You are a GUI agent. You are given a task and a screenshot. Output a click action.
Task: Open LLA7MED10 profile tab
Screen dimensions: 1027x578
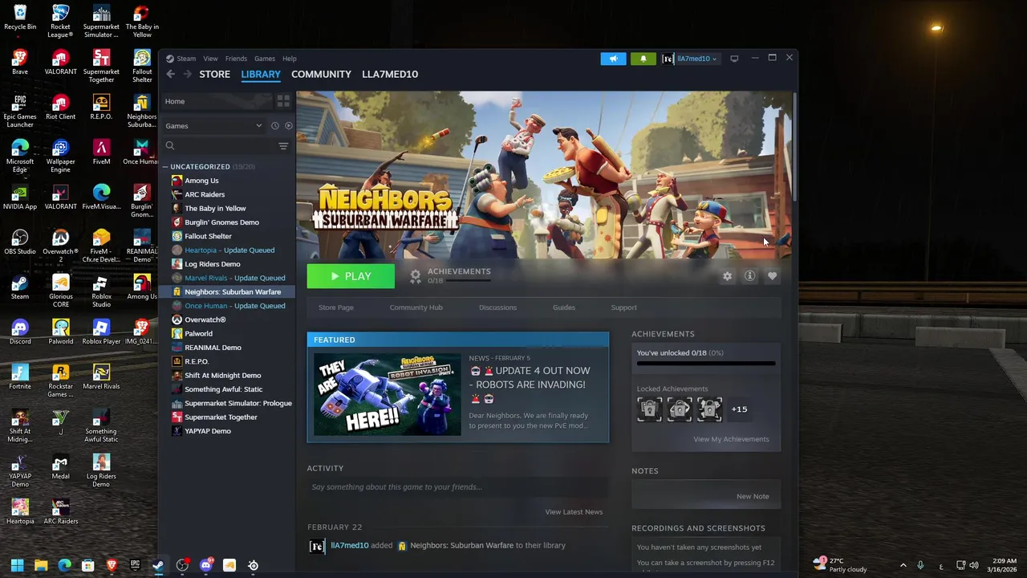coord(390,74)
